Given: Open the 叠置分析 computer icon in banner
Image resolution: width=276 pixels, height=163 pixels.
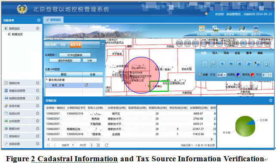Looking at the screenshot, I should [x=256, y=29].
